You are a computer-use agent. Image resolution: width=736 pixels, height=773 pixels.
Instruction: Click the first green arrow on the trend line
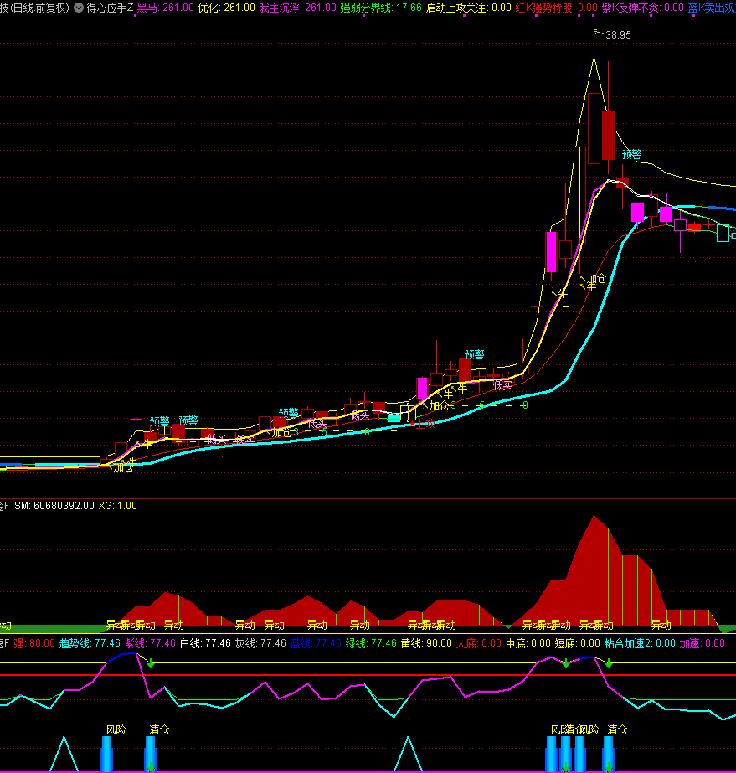point(151,663)
